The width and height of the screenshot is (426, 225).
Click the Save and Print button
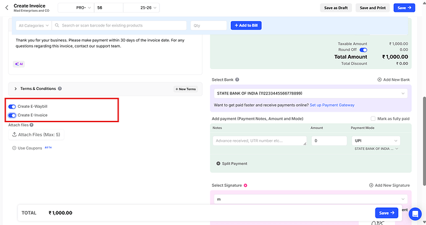[372, 8]
